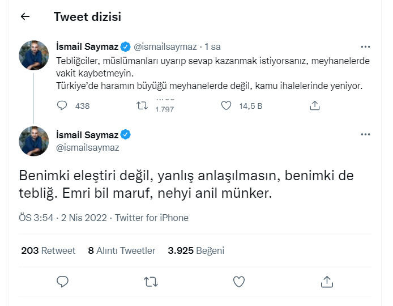The height and width of the screenshot is (306, 393).
Task: View the 203 Retweet list
Action: click(x=48, y=250)
